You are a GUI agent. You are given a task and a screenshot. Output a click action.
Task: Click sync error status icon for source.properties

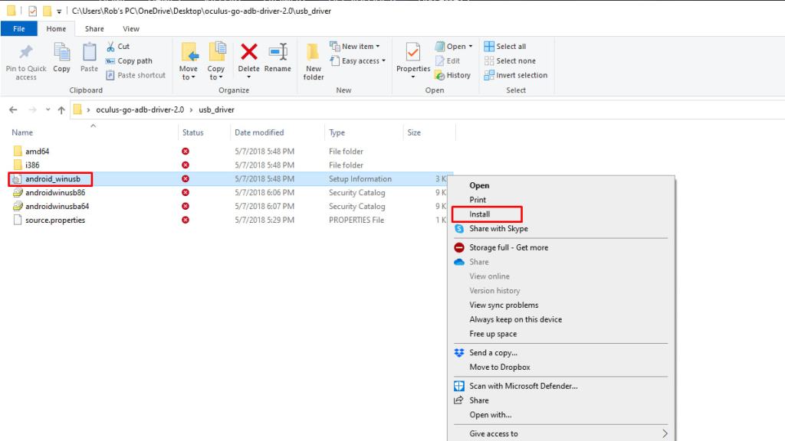(x=186, y=220)
